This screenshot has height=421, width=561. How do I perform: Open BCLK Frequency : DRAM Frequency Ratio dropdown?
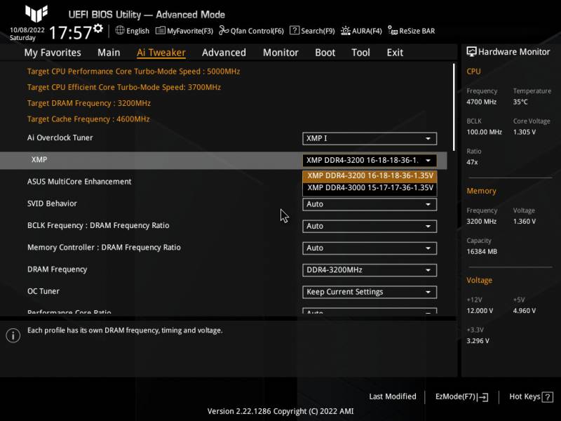pos(370,226)
